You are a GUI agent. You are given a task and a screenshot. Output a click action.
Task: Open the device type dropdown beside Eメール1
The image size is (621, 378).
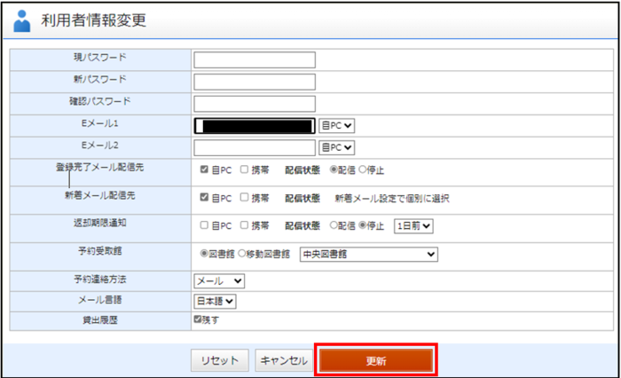pos(336,126)
